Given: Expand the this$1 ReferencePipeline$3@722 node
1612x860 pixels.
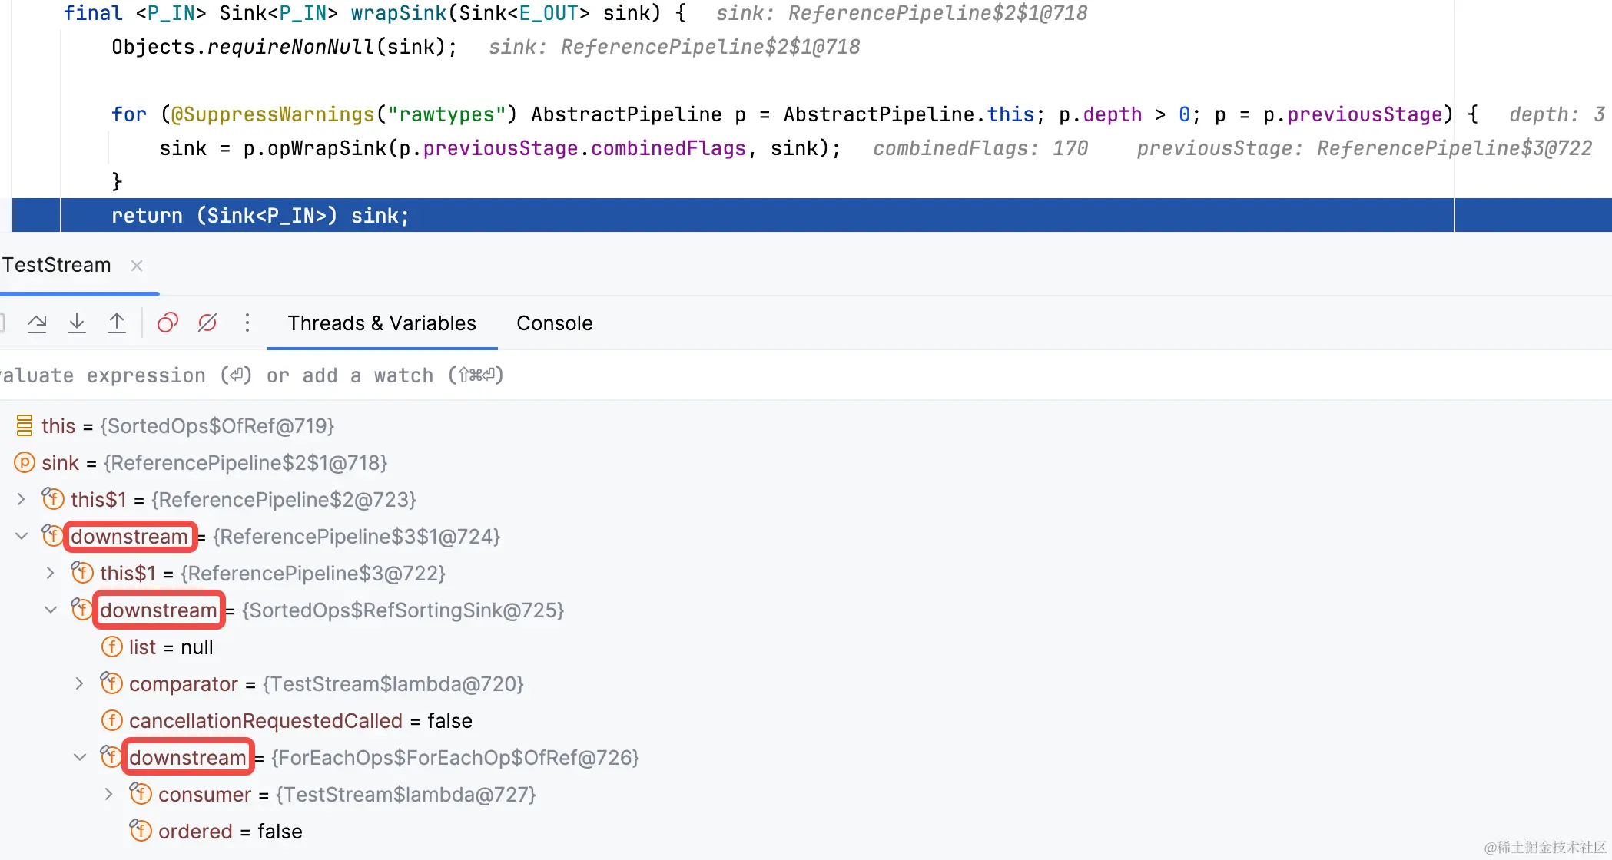Looking at the screenshot, I should pyautogui.click(x=51, y=574).
